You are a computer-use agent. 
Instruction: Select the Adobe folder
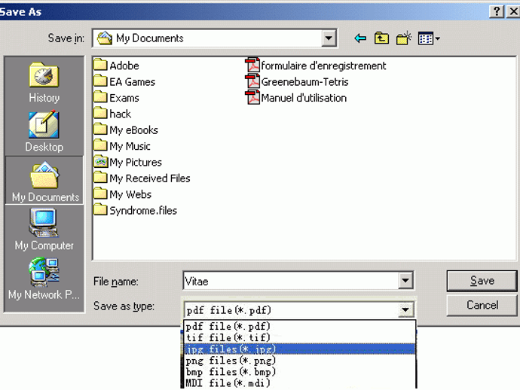click(x=116, y=66)
